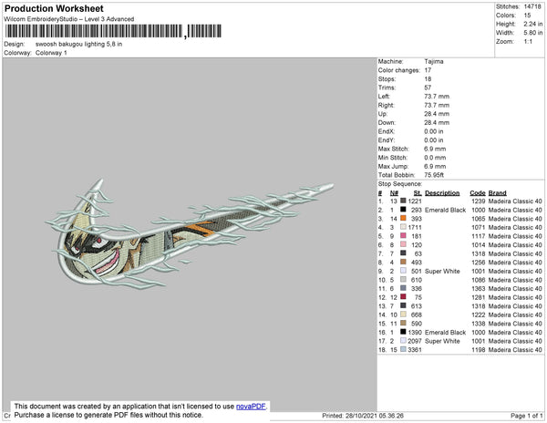This screenshot has height=423, width=547.
Task: Click the Min Stitch value 0.0 mm
Action: (x=435, y=158)
